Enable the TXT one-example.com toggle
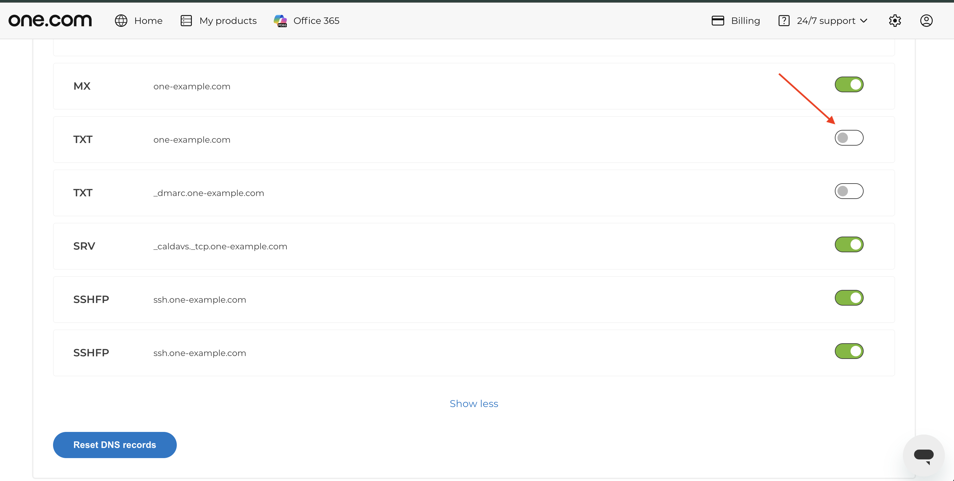954x481 pixels. coord(849,138)
